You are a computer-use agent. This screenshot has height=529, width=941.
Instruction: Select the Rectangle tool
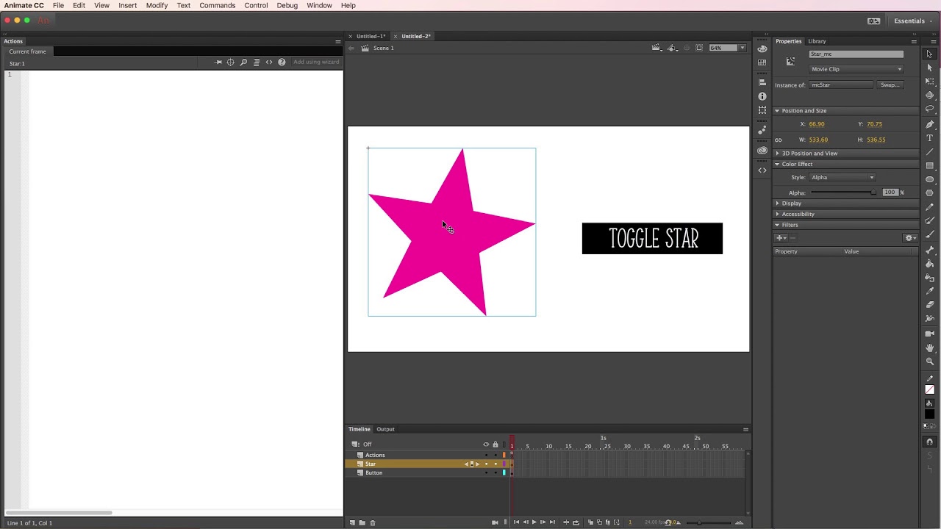point(929,165)
